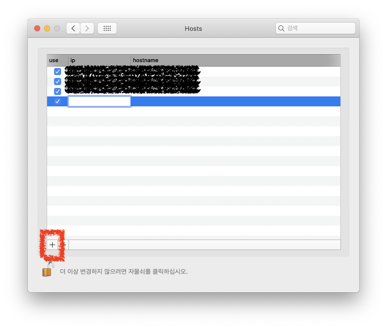The image size is (387, 329).
Task: Sort by the use column header
Action: (58, 60)
